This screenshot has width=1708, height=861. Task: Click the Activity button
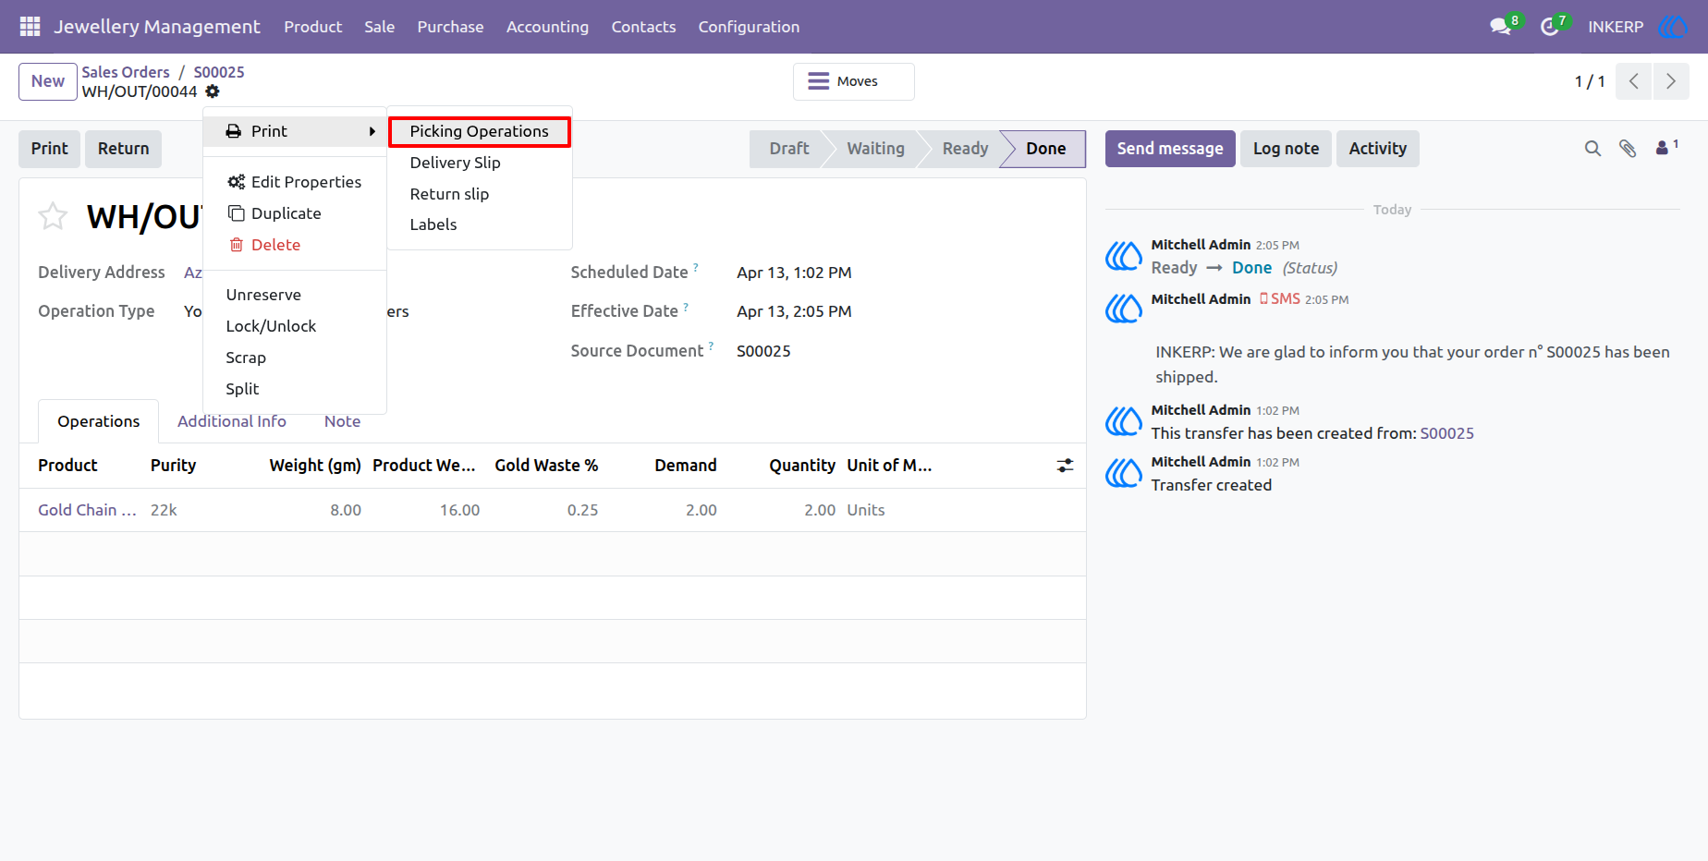point(1377,149)
